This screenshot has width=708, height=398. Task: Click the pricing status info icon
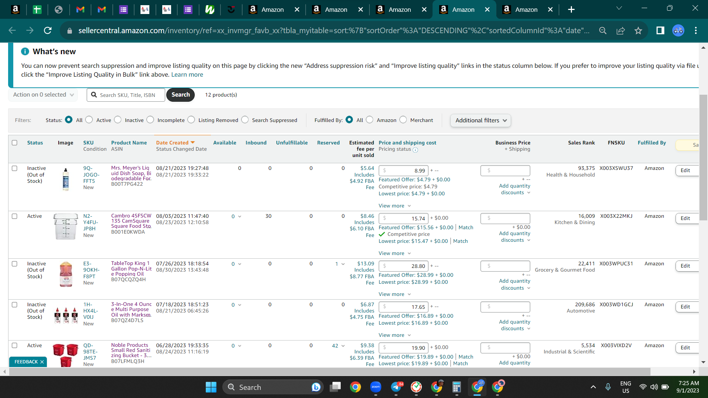click(415, 150)
